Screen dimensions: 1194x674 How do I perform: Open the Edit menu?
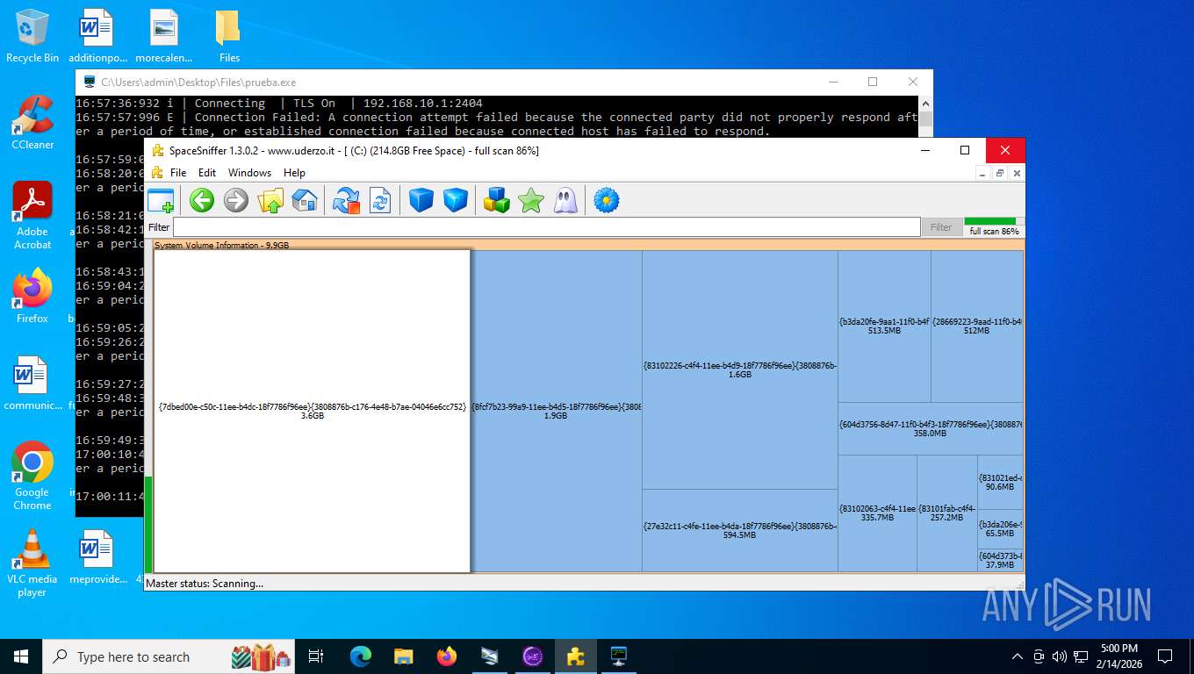[x=207, y=173]
